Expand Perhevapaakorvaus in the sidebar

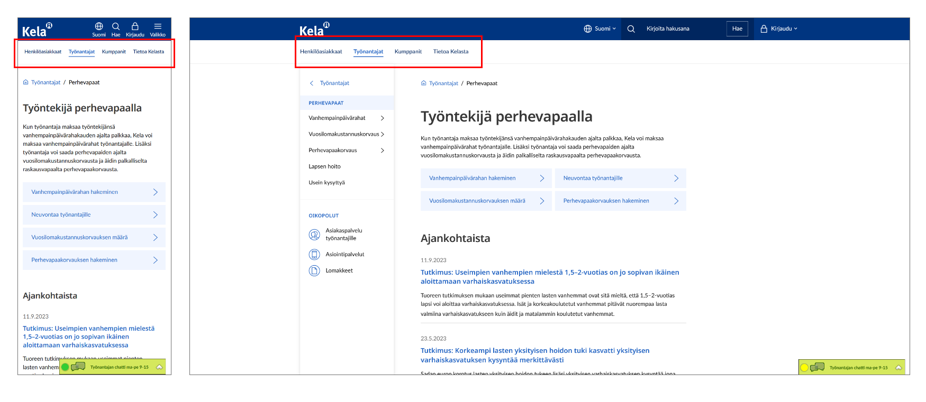point(382,151)
